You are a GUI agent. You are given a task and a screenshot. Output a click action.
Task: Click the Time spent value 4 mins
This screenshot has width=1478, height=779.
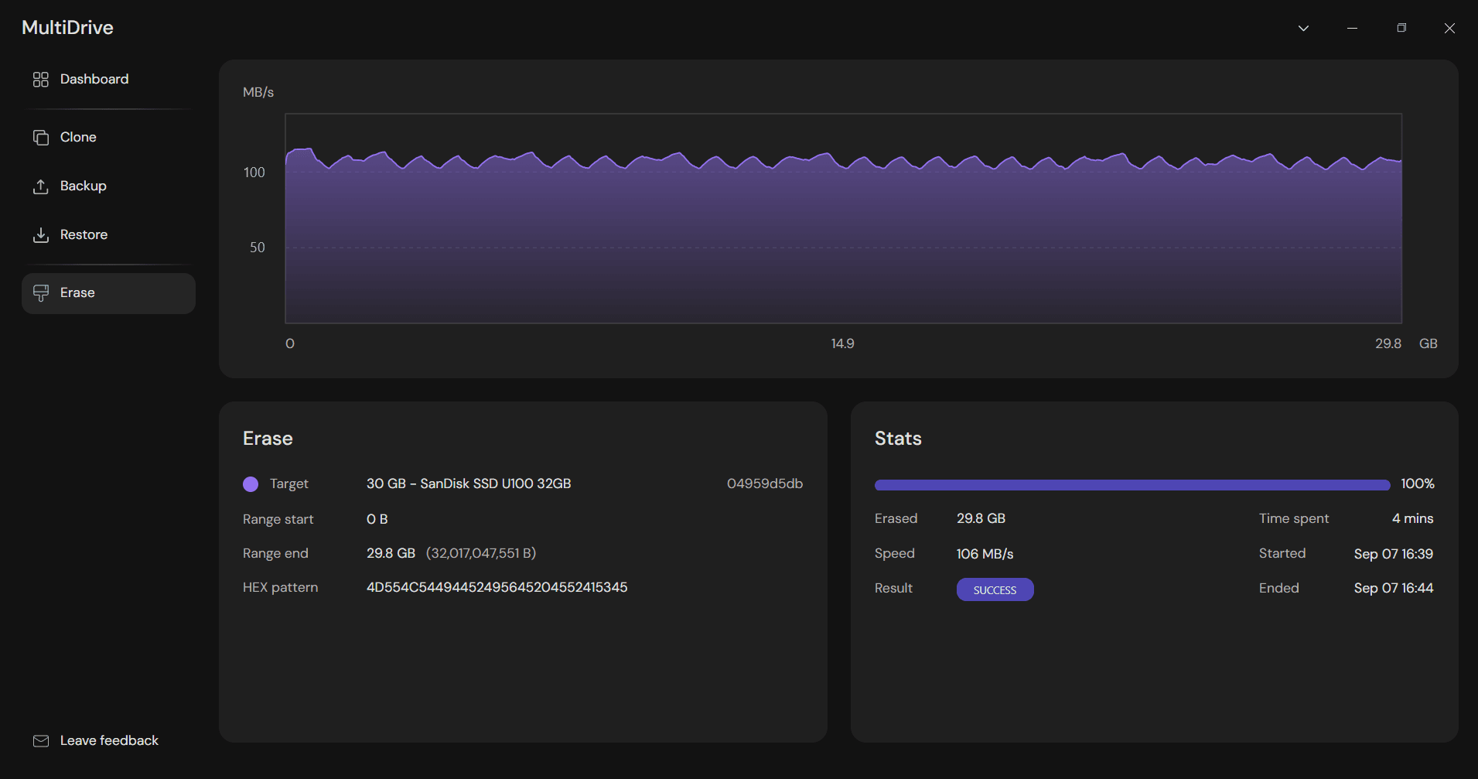(x=1412, y=518)
